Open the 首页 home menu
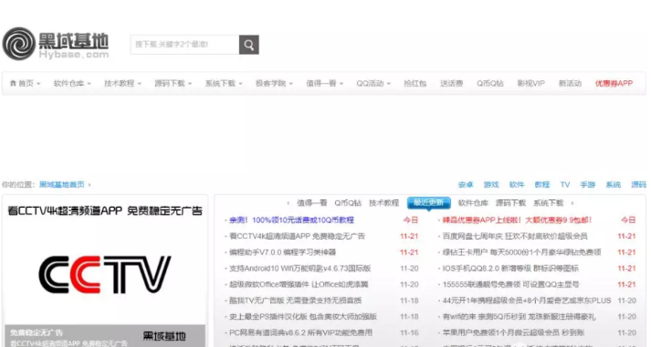The image size is (651, 347). 25,83
